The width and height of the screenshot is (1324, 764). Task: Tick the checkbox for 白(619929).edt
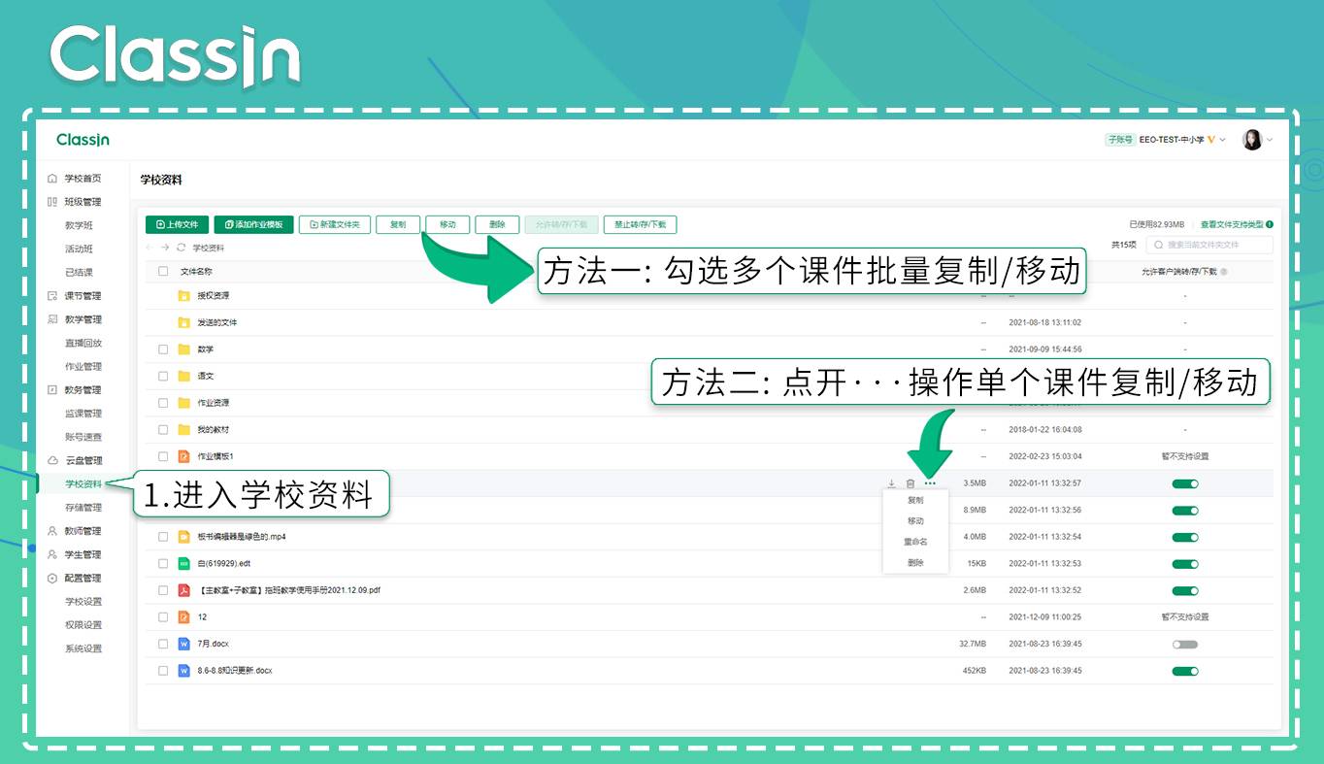tap(163, 563)
